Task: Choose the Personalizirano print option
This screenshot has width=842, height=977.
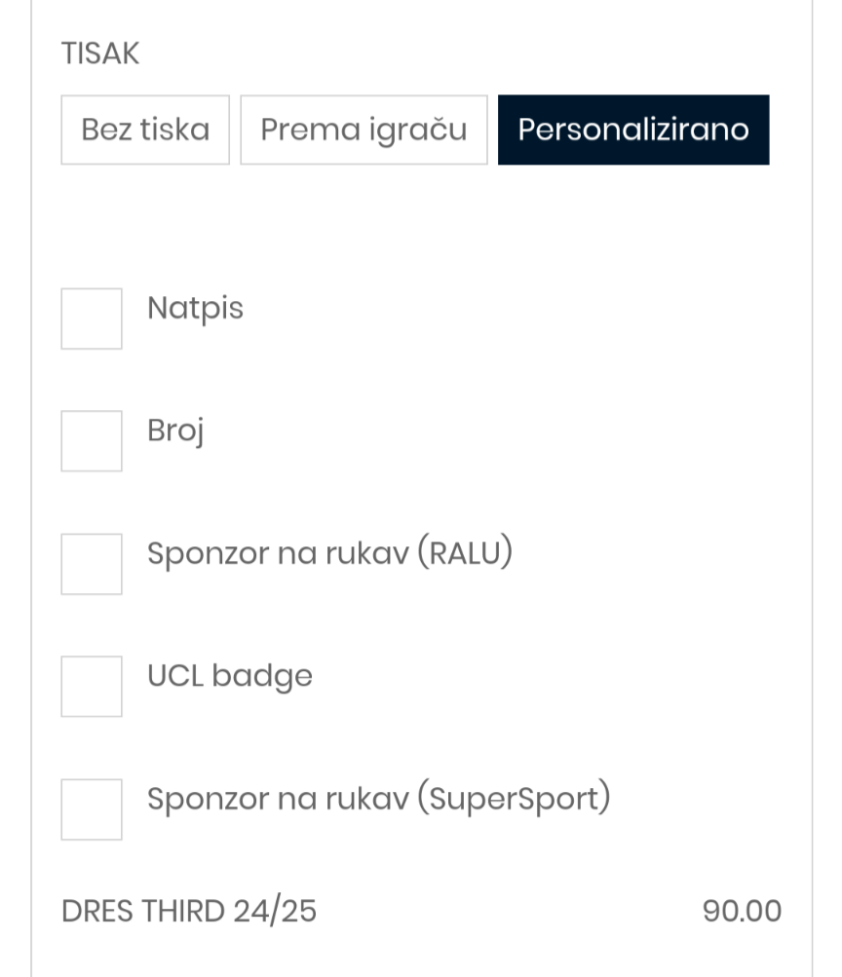Action: click(633, 130)
